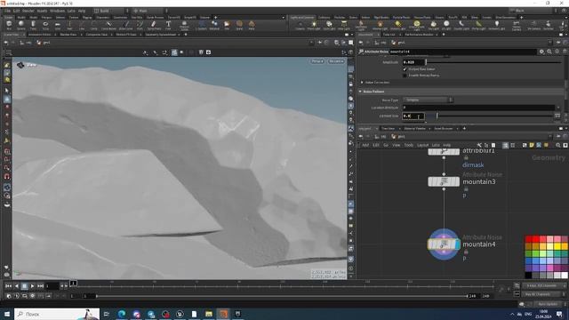This screenshot has height=320, width=569.
Task: Open the Noise Type dropdown
Action: (429, 100)
